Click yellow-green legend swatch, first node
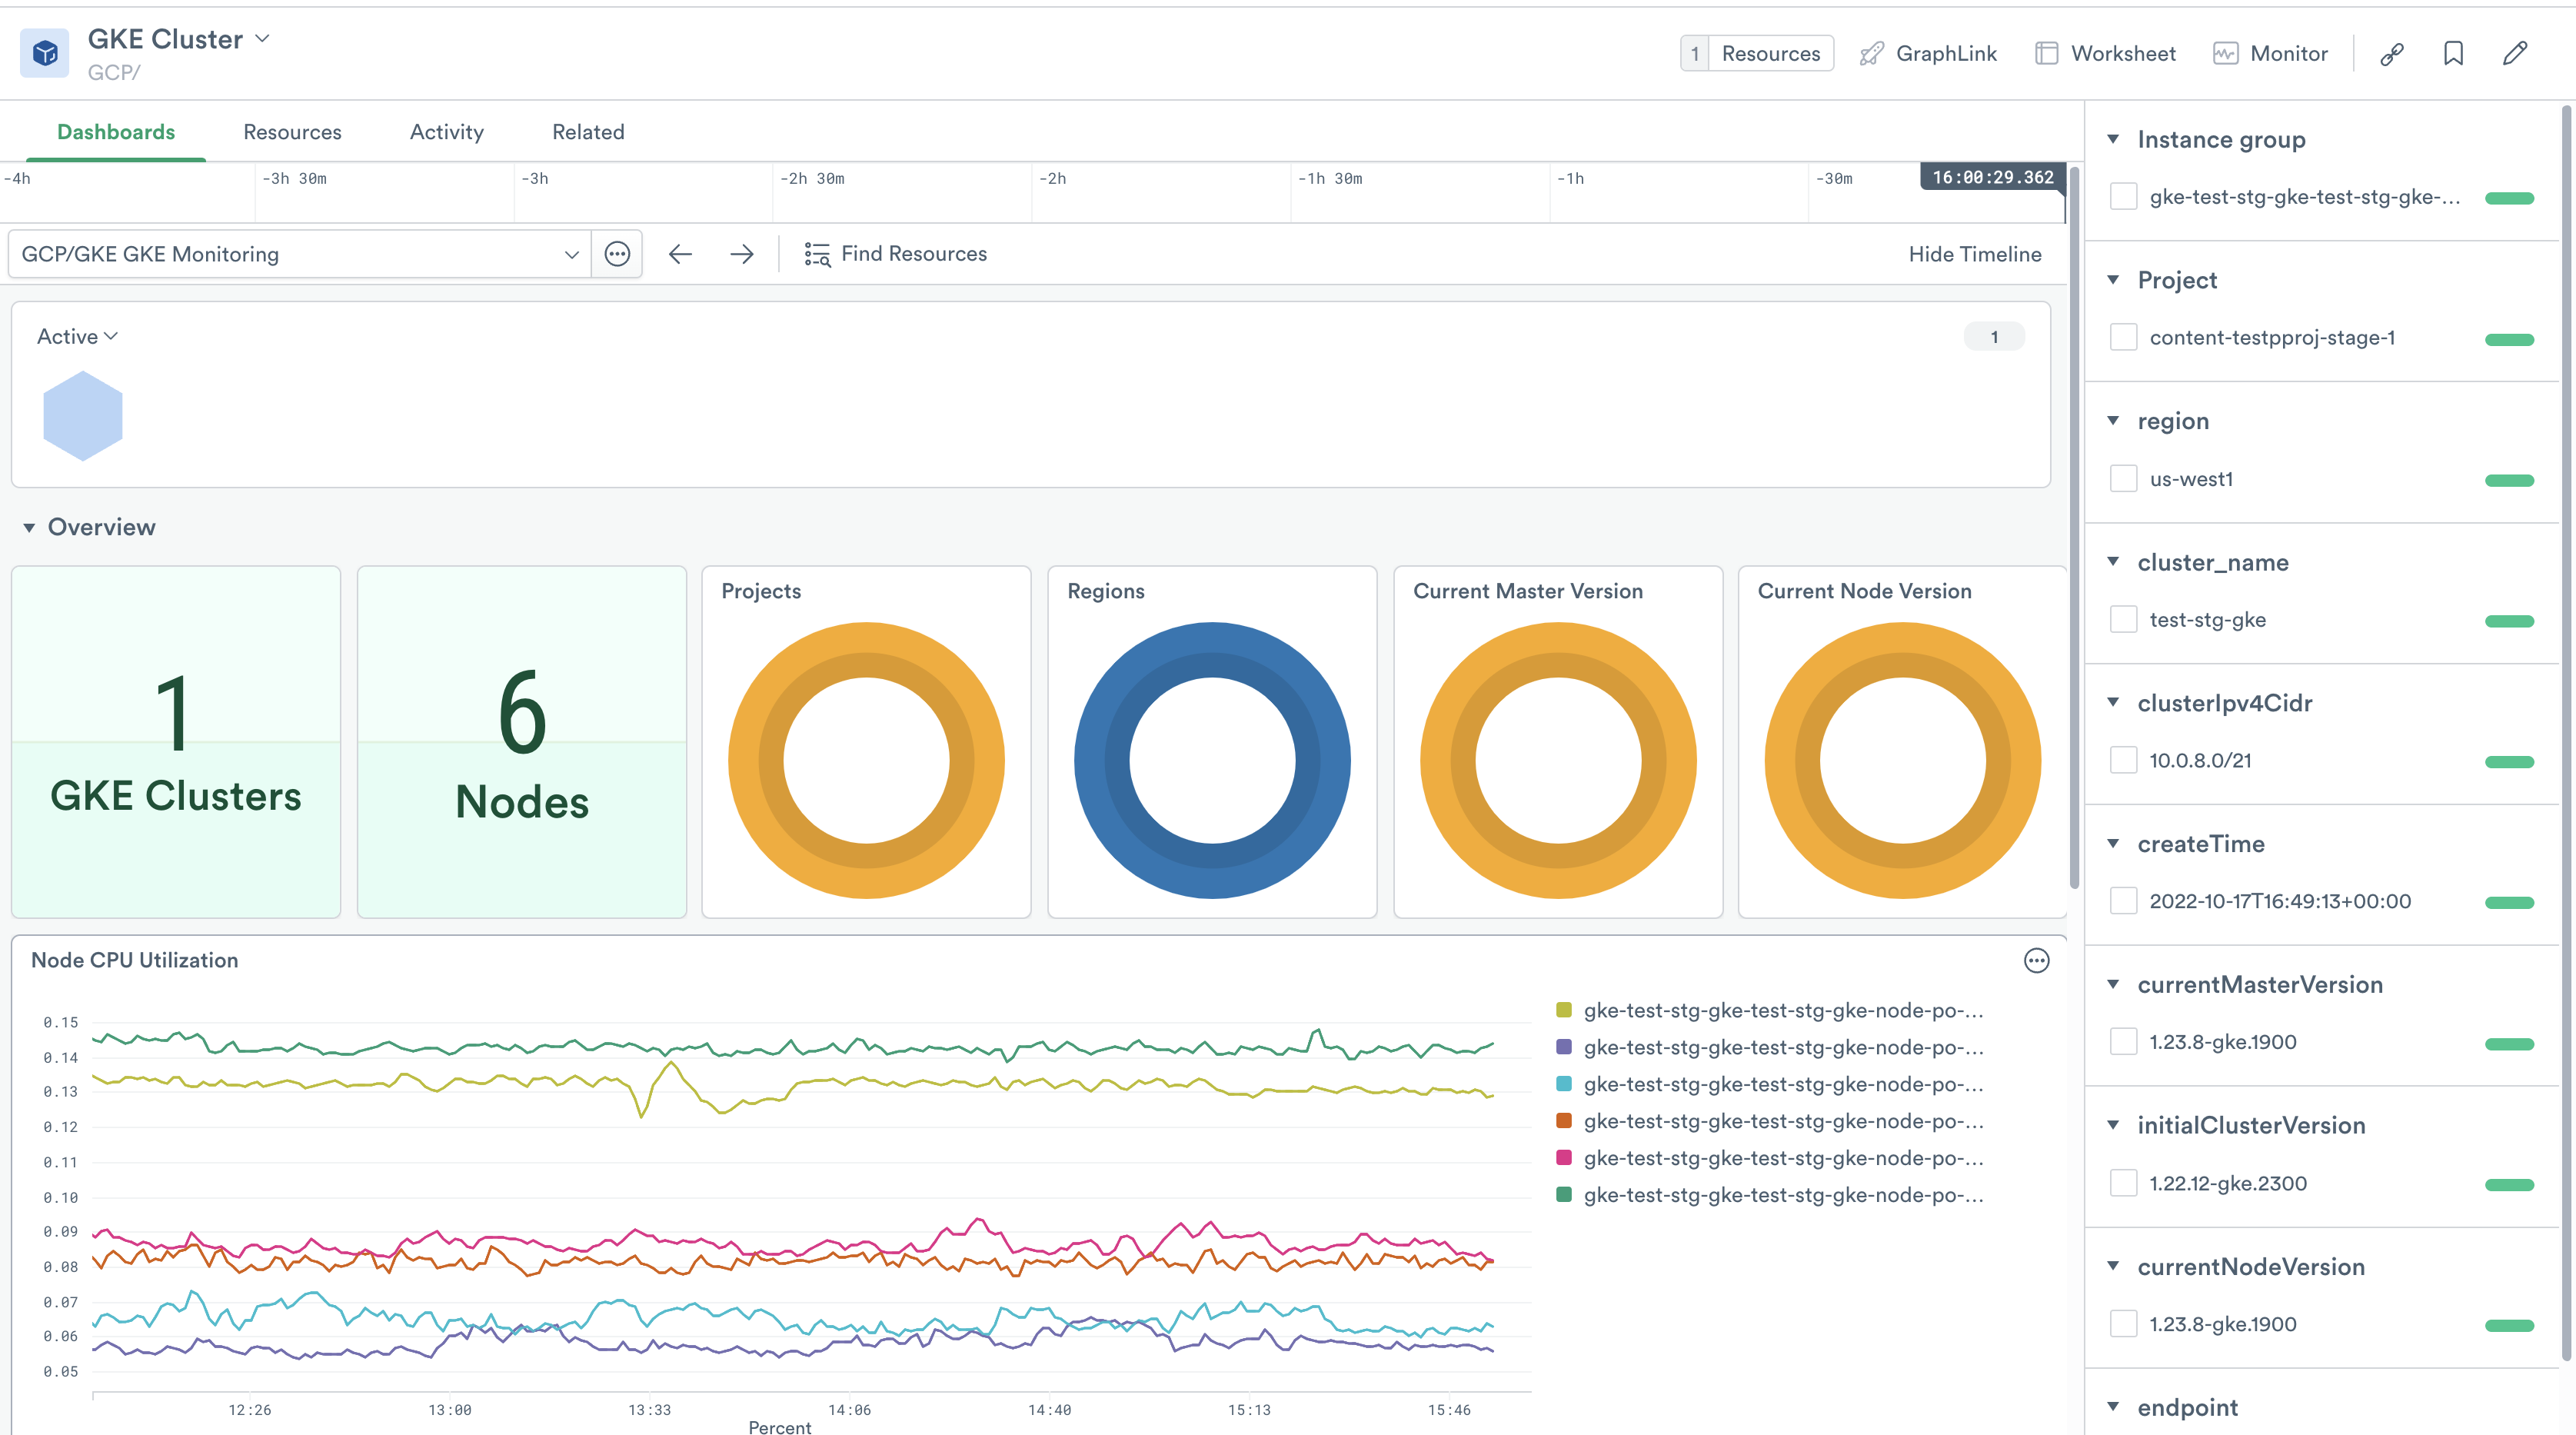This screenshot has width=2576, height=1435. [1564, 1011]
